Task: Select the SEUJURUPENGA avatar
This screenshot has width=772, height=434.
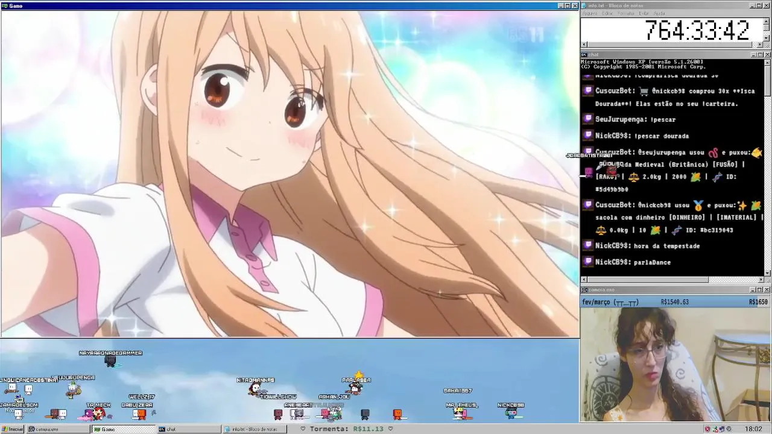Action: pos(73,389)
